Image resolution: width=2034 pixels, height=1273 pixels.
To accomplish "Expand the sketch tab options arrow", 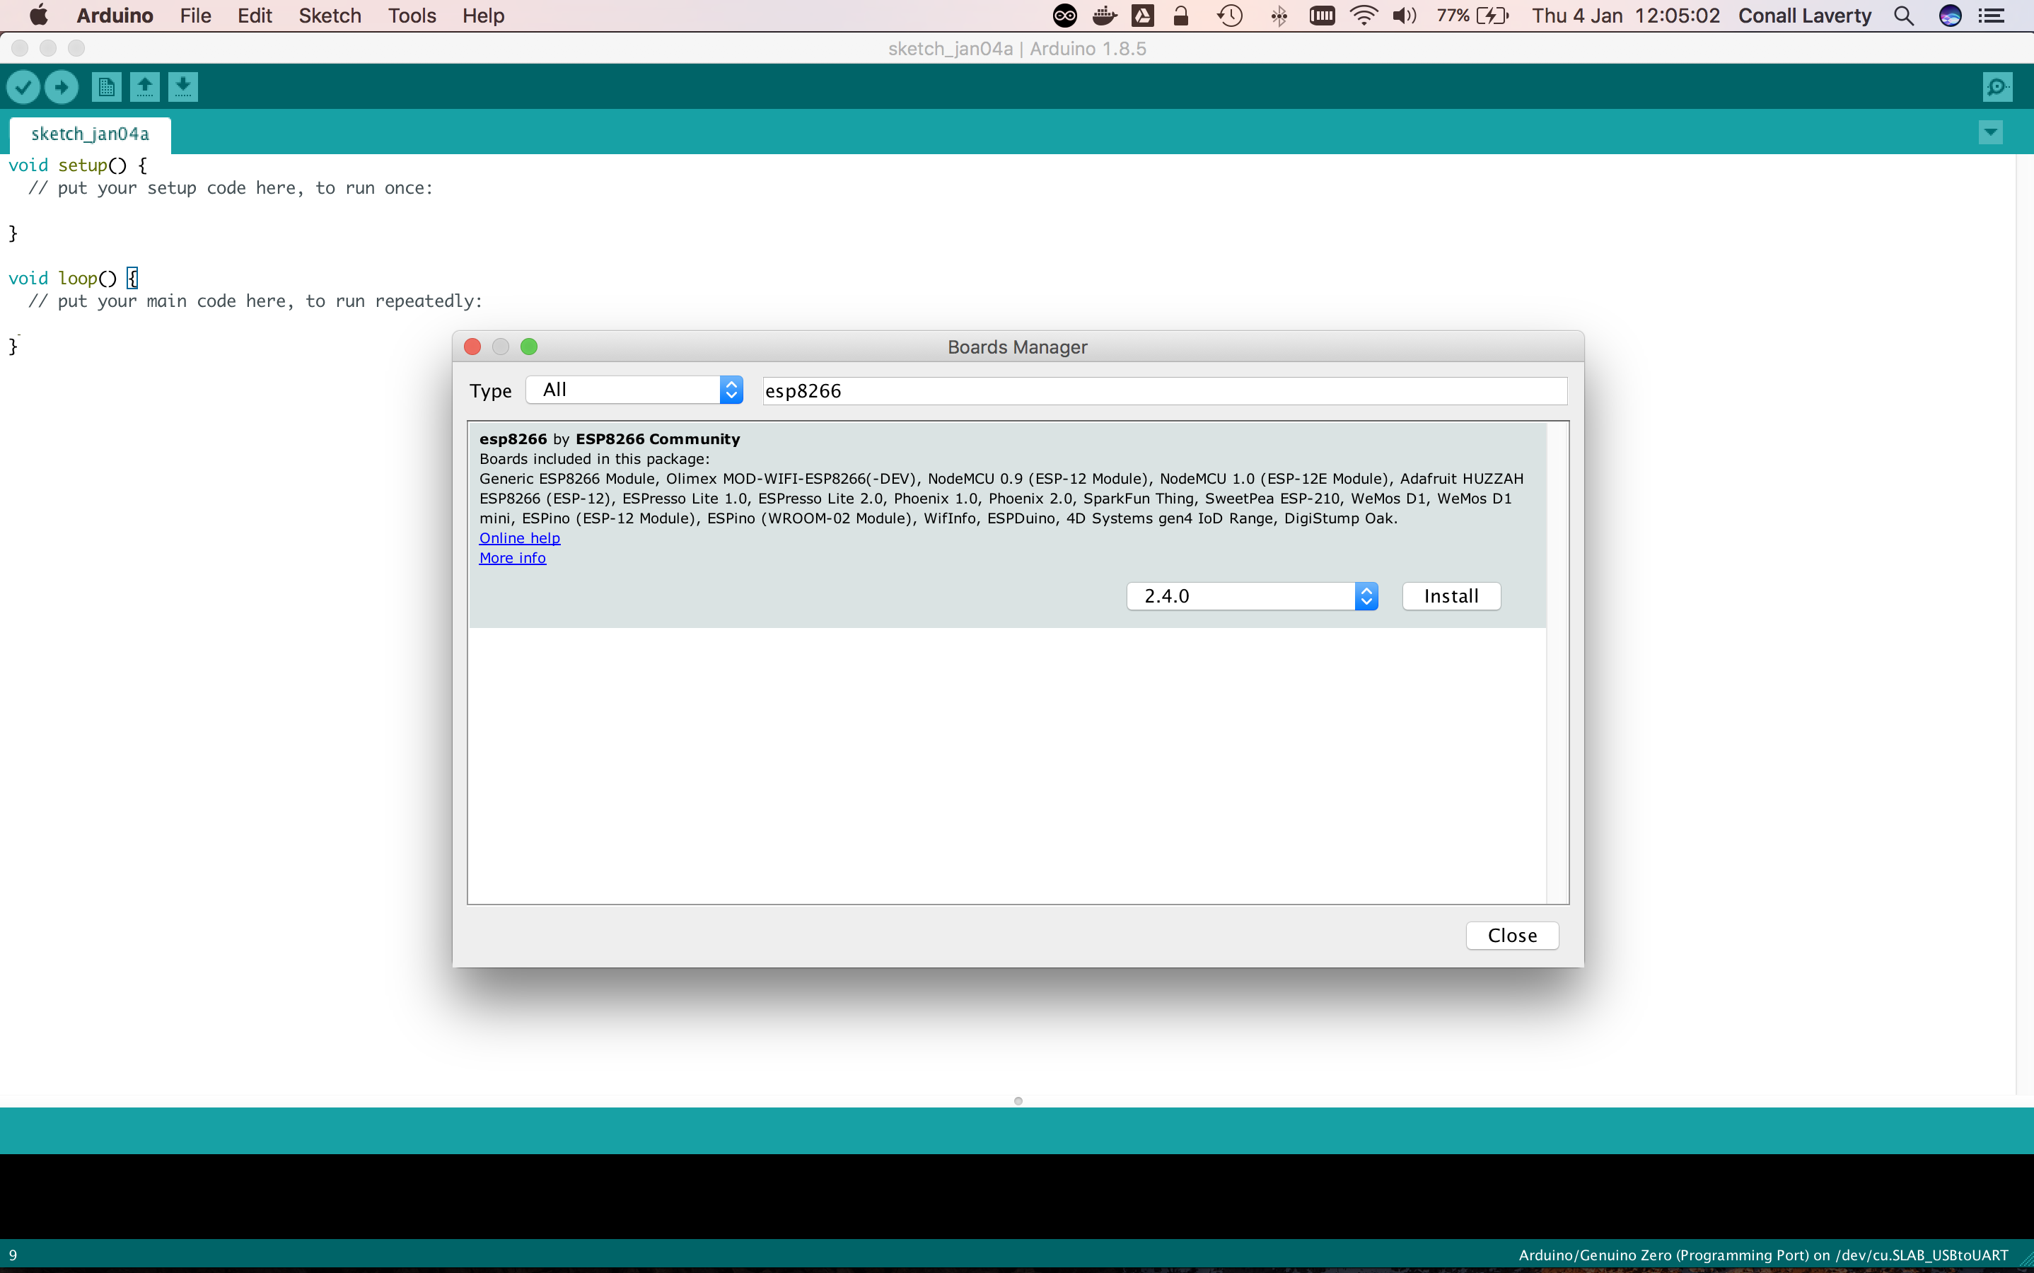I will click(1990, 132).
